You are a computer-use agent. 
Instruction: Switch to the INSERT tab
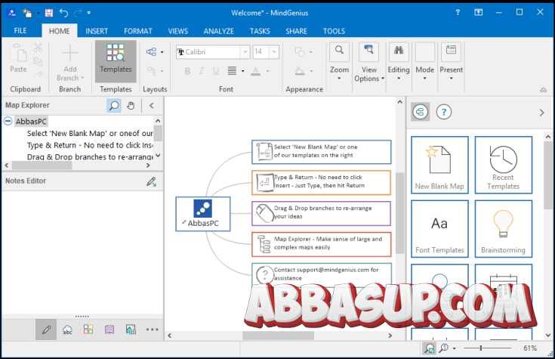click(97, 31)
